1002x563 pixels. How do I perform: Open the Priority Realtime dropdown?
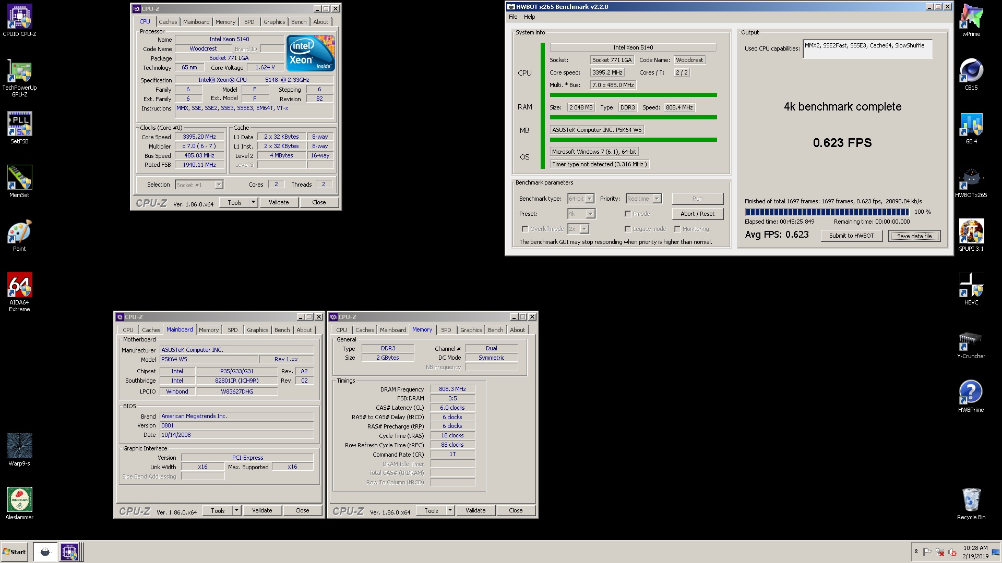coord(643,199)
